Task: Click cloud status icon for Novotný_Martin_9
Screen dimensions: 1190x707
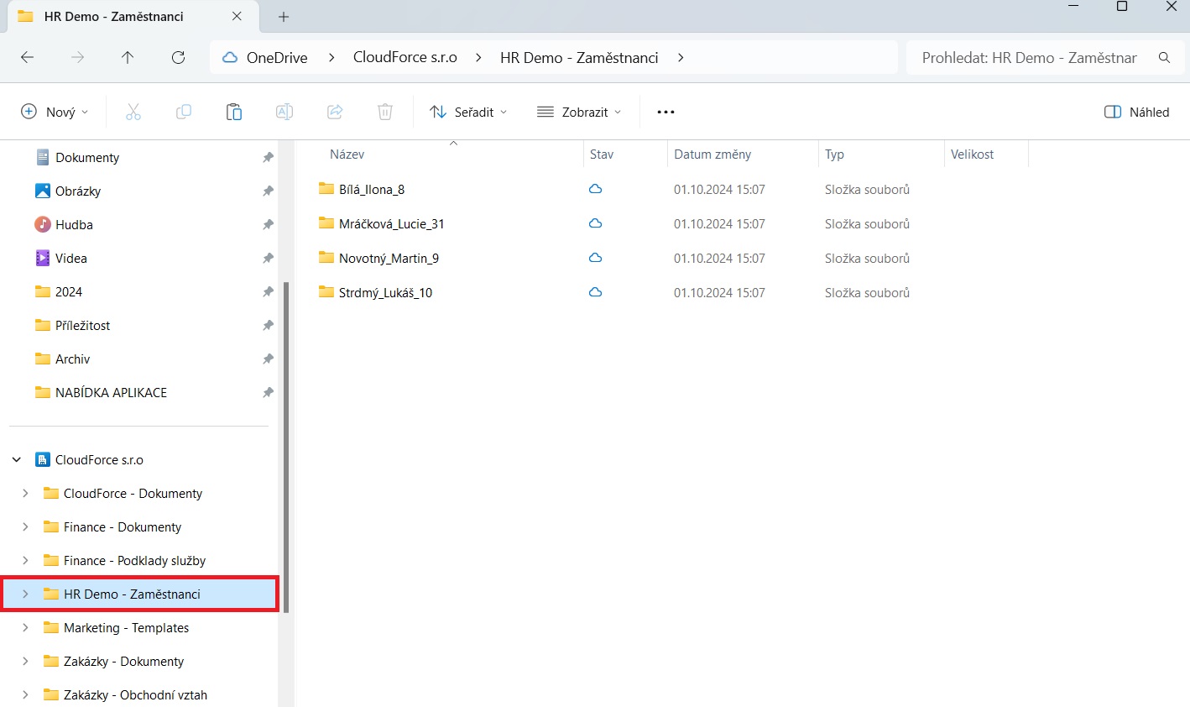Action: pyautogui.click(x=595, y=258)
